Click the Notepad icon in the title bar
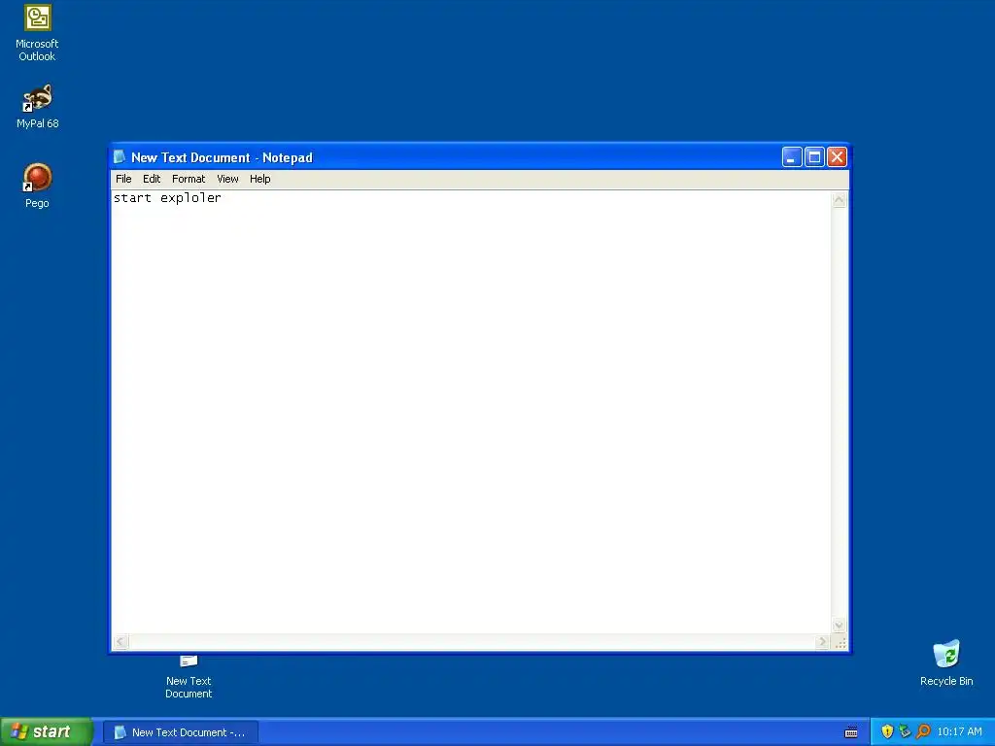995x746 pixels. coord(120,156)
